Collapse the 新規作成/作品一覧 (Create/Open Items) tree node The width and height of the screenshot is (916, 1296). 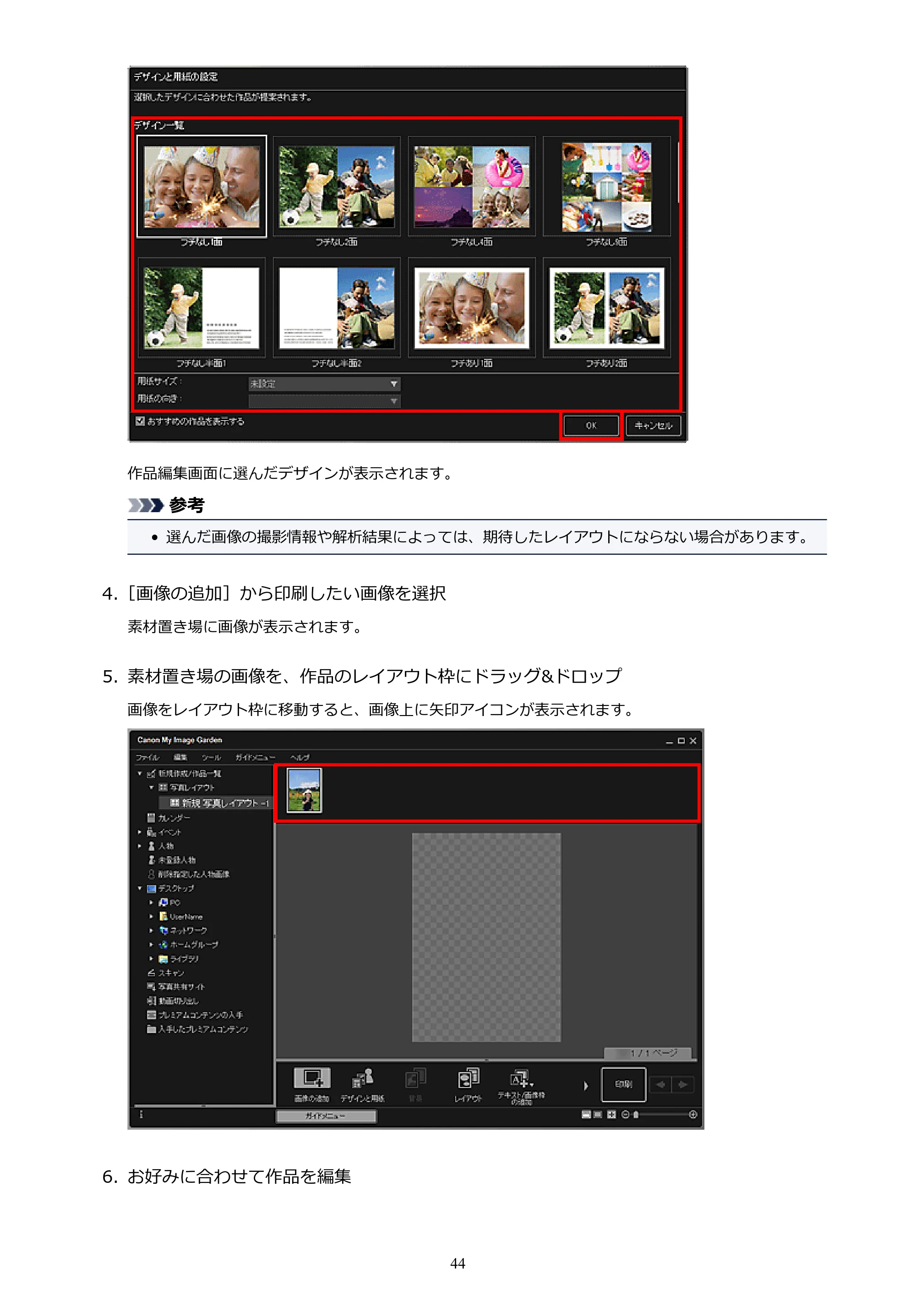[x=139, y=773]
